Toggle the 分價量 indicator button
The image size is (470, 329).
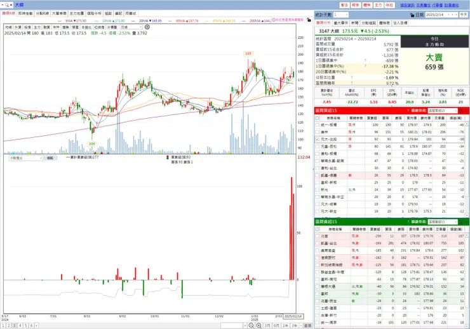[x=112, y=27]
